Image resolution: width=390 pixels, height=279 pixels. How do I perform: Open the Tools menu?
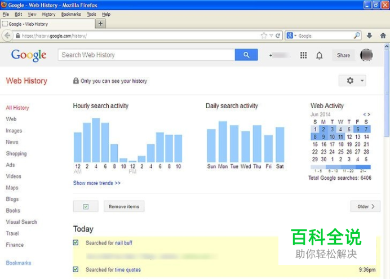[x=91, y=14]
